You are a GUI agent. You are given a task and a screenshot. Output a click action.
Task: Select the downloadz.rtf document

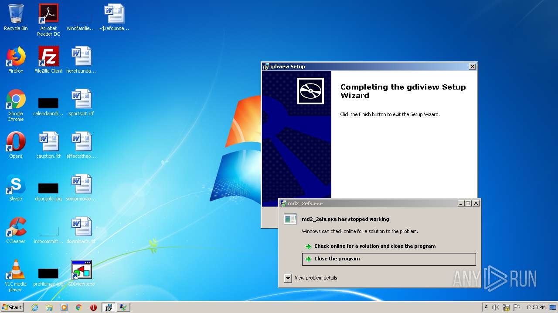coord(81,230)
